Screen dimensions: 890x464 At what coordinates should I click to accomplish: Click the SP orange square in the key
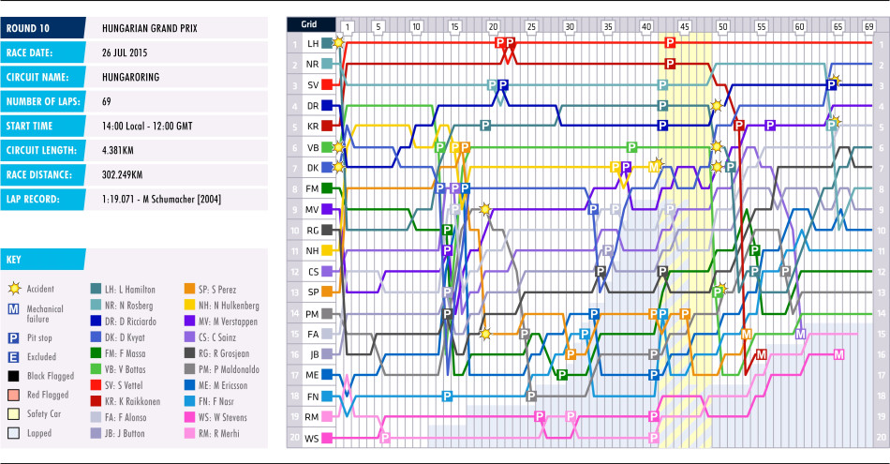[x=189, y=289]
